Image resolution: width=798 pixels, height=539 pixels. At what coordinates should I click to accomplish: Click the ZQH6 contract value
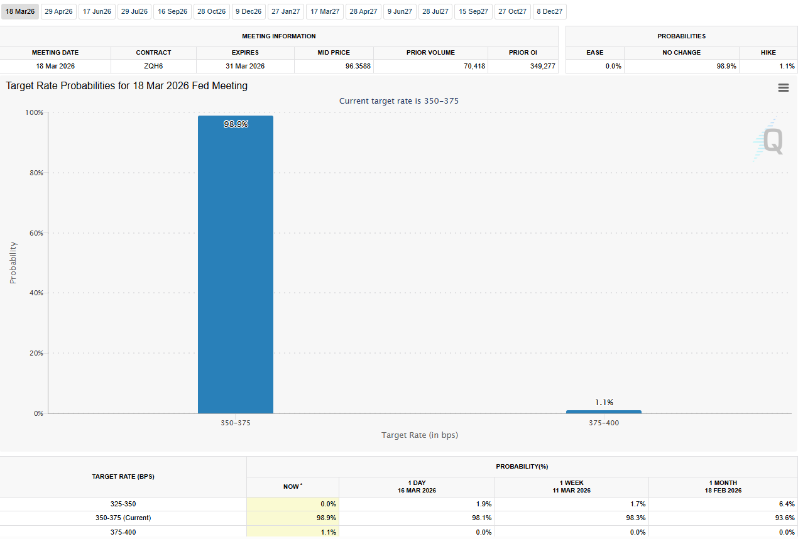point(153,66)
